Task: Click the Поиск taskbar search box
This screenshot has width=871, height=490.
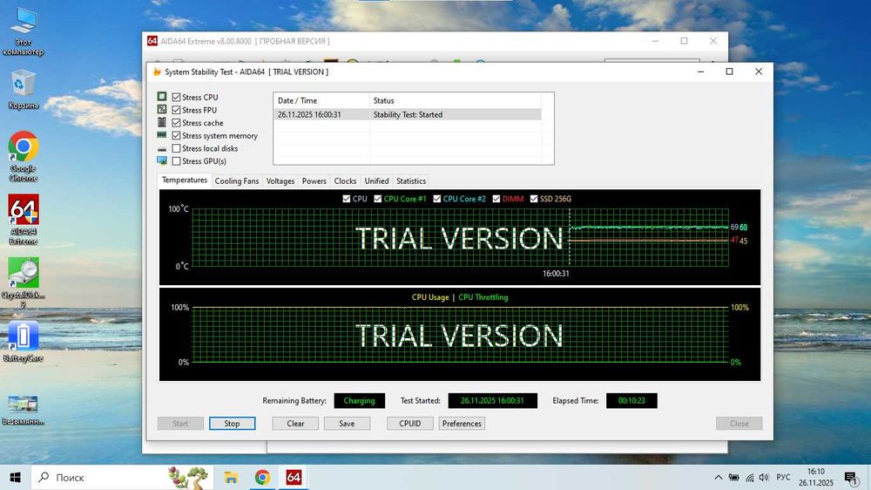Action: coord(121,477)
